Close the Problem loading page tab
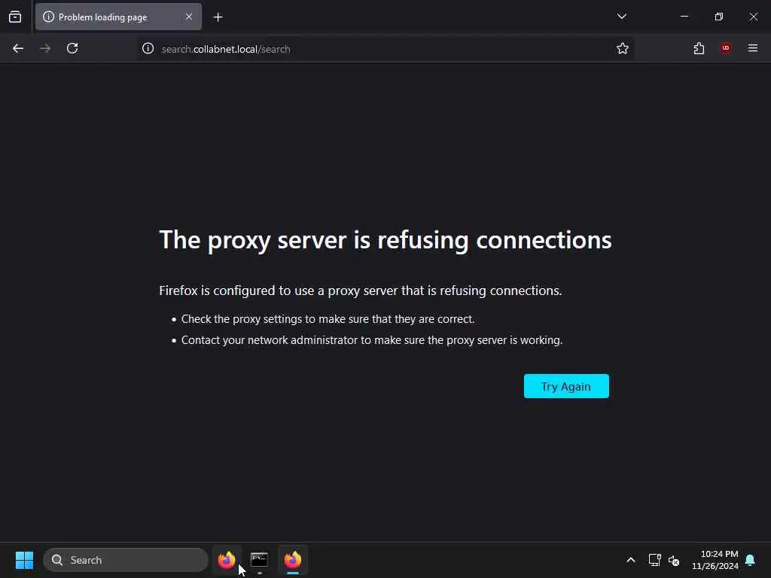The width and height of the screenshot is (771, 578). point(189,17)
